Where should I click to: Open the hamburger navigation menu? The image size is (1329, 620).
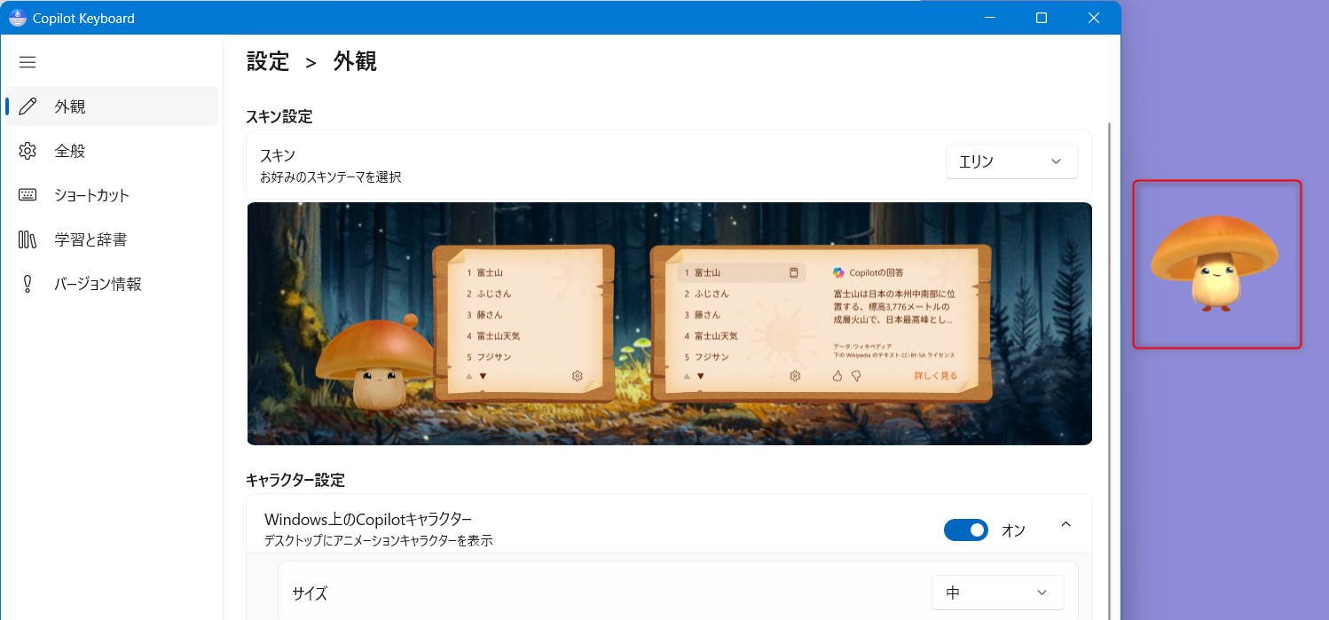click(28, 62)
